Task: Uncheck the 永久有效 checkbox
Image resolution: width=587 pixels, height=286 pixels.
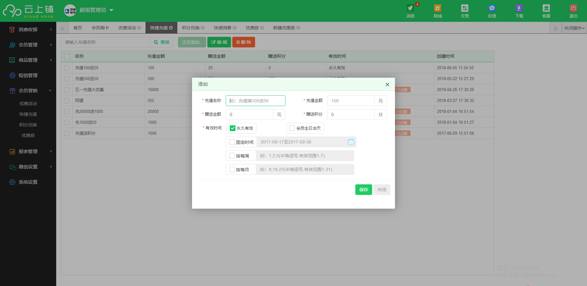Action: click(x=232, y=128)
